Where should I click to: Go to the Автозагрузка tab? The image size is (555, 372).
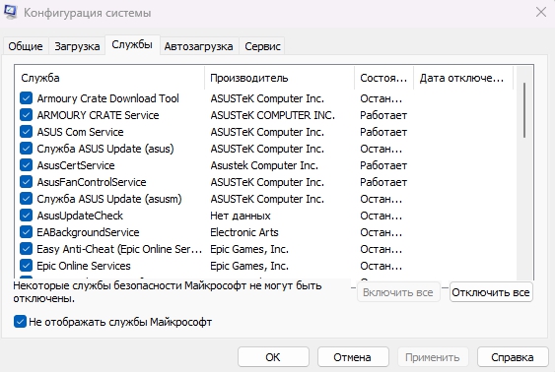(198, 46)
